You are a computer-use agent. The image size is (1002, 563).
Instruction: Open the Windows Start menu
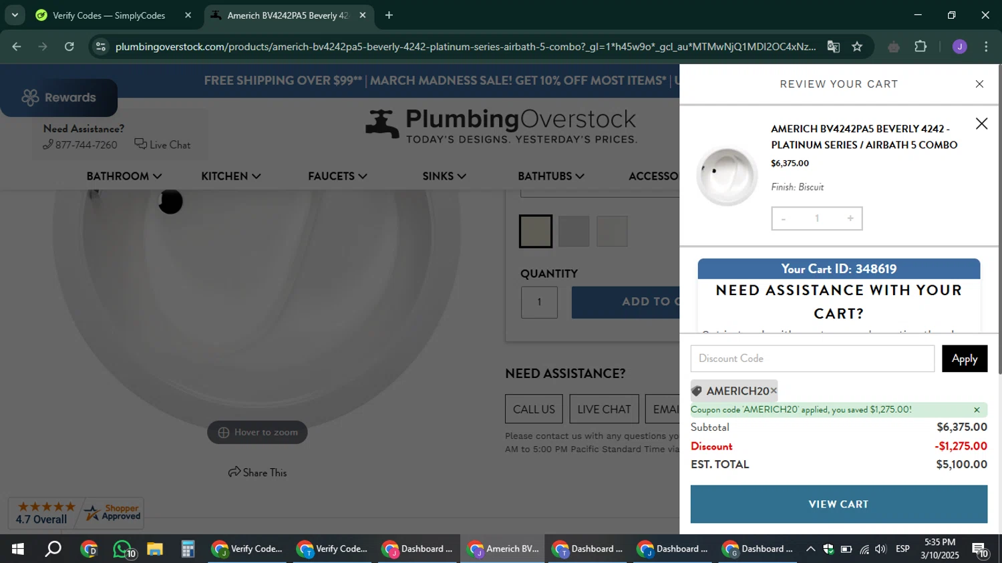[x=18, y=549]
